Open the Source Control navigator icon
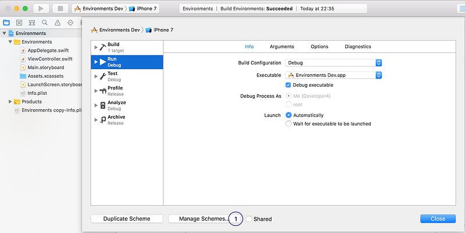465x233 pixels. point(19,23)
